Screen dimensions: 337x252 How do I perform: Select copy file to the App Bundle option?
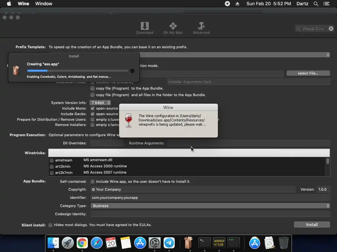(x=92, y=88)
